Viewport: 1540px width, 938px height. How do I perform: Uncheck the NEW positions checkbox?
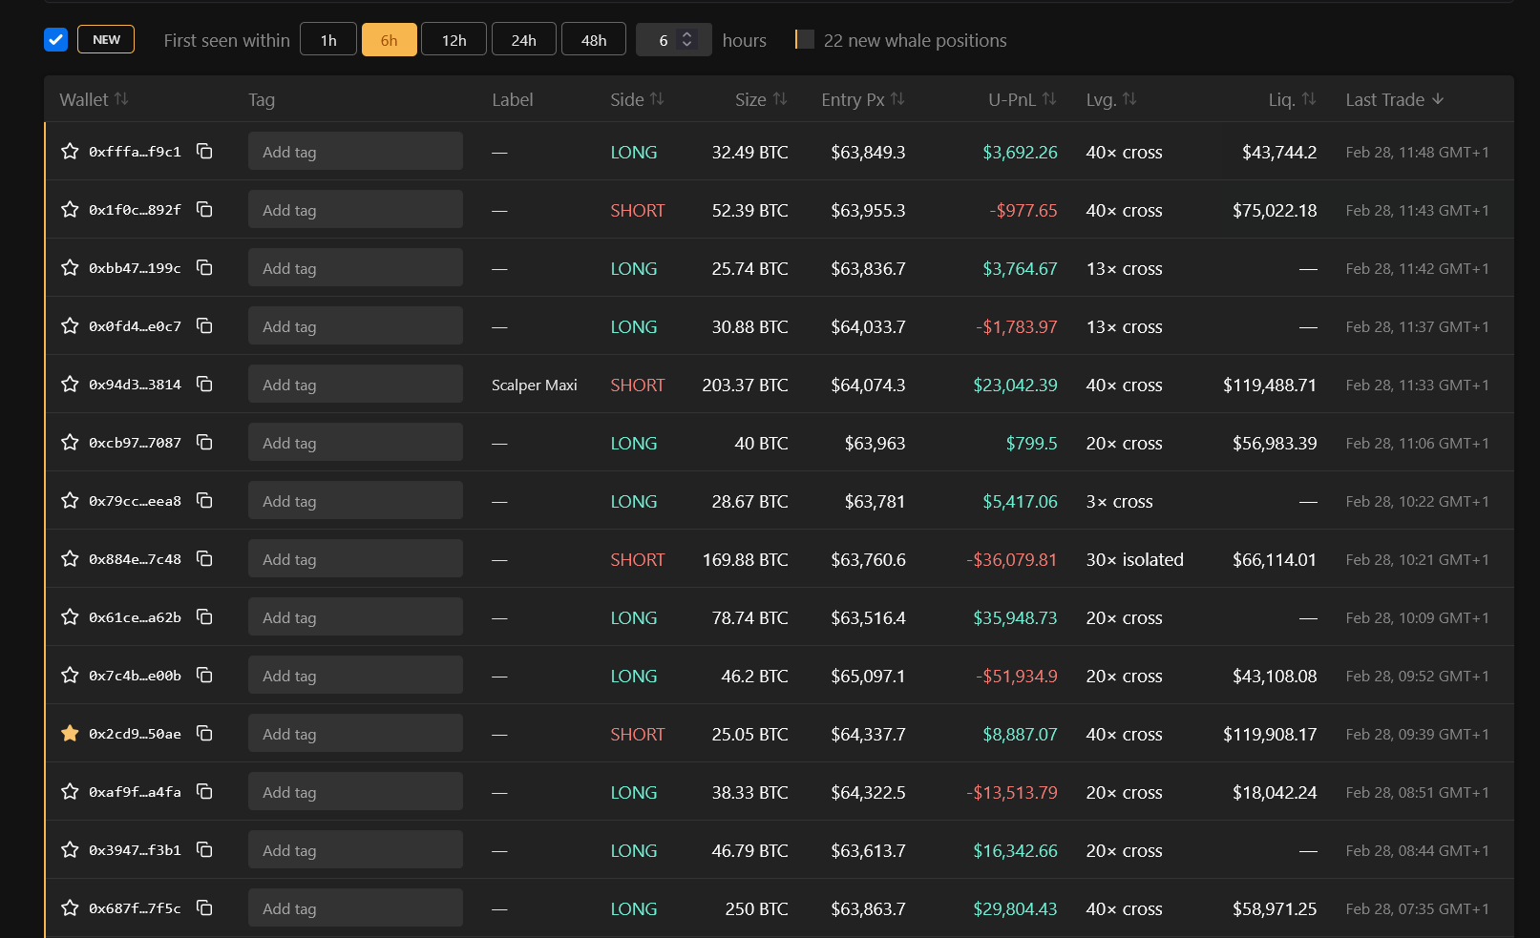click(55, 40)
